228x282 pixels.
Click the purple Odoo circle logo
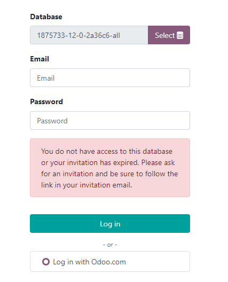pos(46,262)
